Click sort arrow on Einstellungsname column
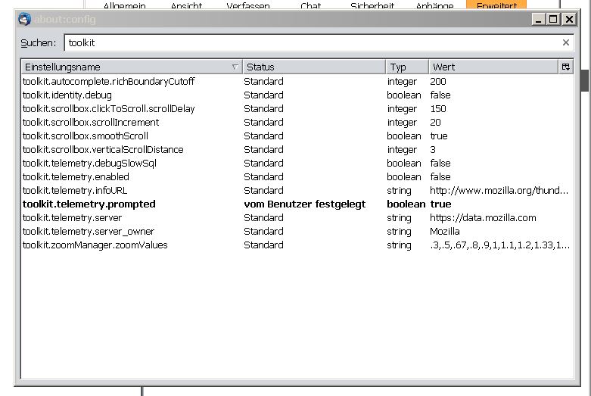Viewport: 591px width, 396px height. (235, 67)
